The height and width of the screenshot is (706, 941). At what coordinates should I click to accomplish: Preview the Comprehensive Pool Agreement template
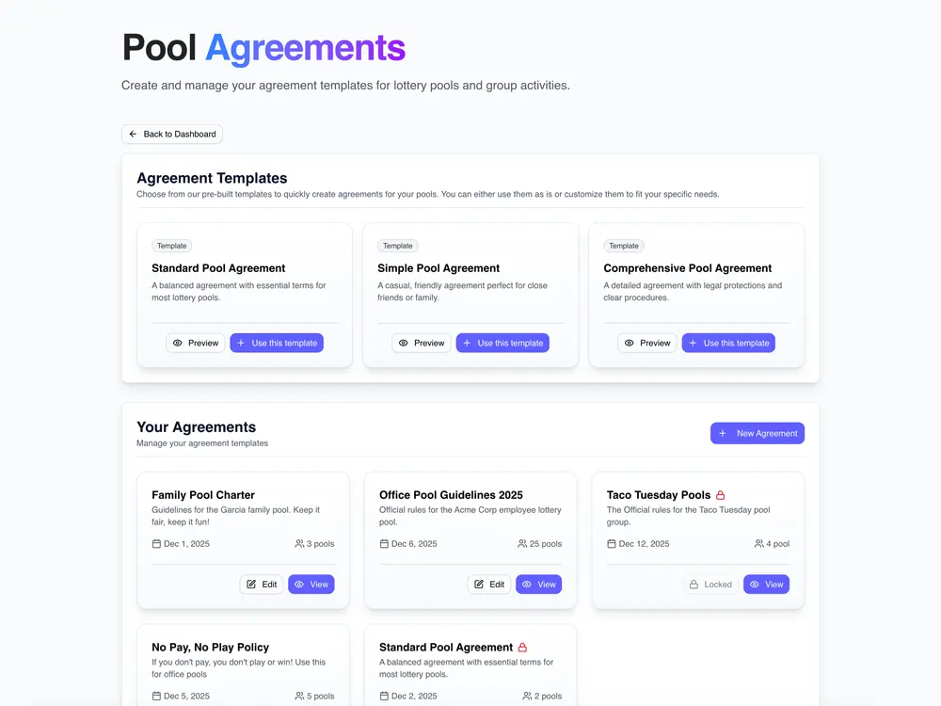(x=646, y=343)
